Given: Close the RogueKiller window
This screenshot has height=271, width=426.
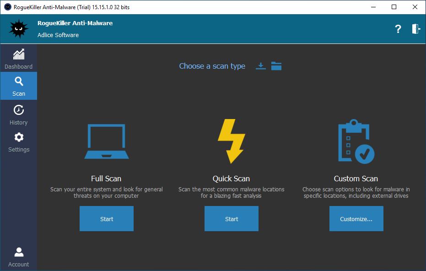Looking at the screenshot, I should coord(415,7).
